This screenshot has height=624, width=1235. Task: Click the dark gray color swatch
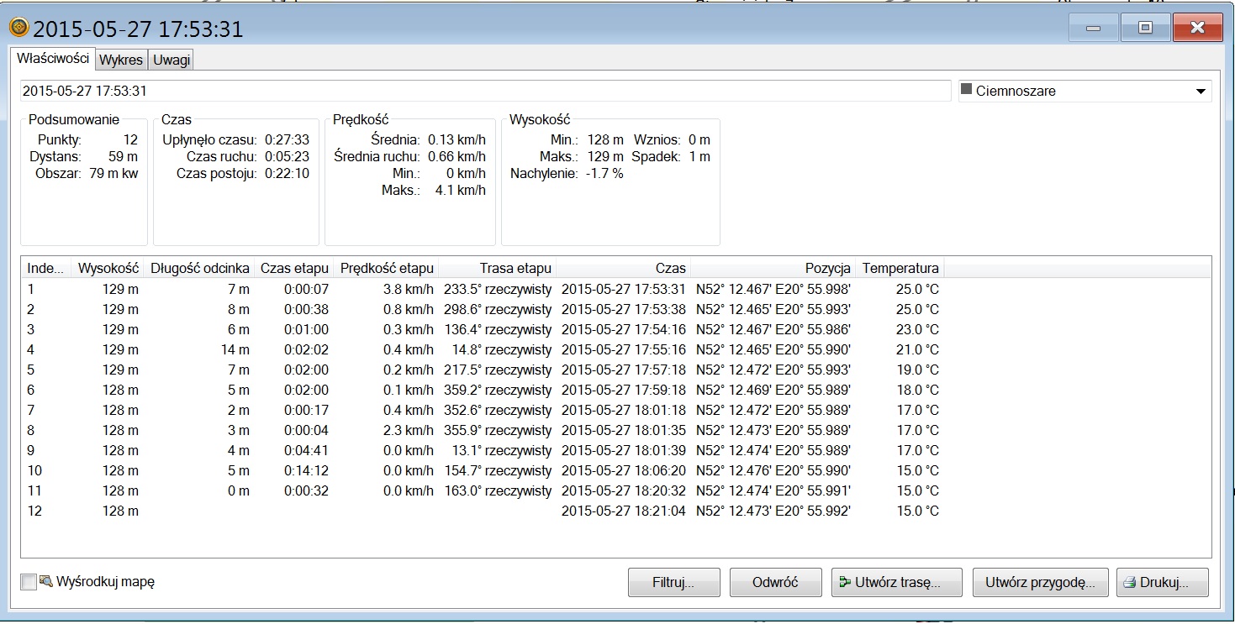pyautogui.click(x=966, y=90)
